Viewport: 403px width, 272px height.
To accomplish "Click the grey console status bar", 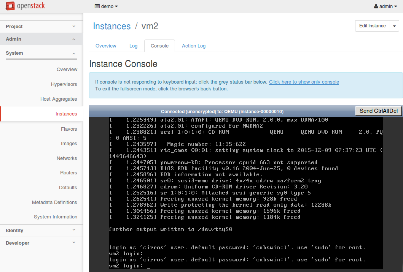I will click(222, 111).
